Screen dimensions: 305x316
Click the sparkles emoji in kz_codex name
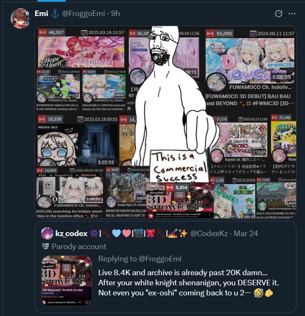[x=183, y=233]
